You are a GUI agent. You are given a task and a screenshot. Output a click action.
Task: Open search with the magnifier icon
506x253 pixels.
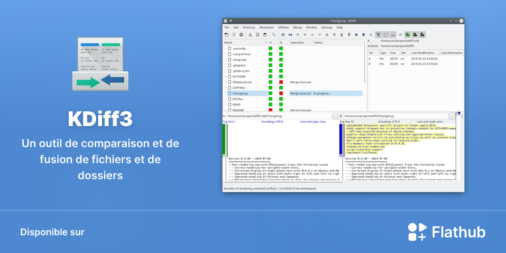274,35
